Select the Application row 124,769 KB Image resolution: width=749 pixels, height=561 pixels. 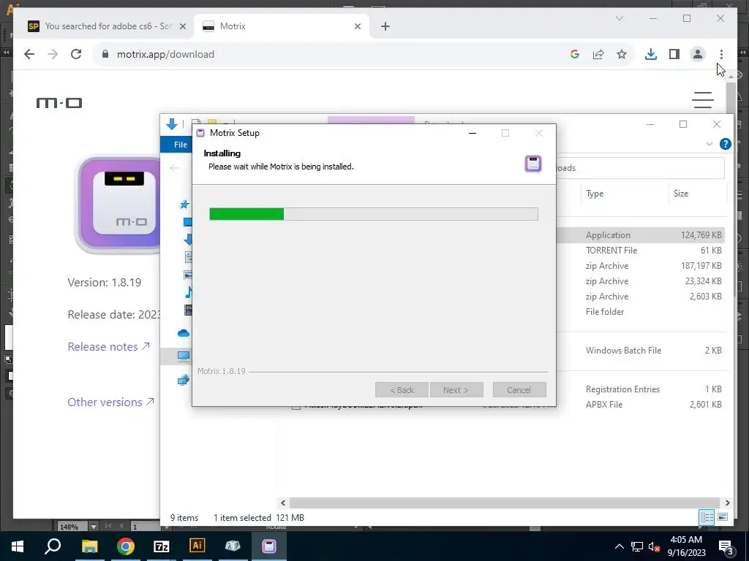tap(640, 235)
